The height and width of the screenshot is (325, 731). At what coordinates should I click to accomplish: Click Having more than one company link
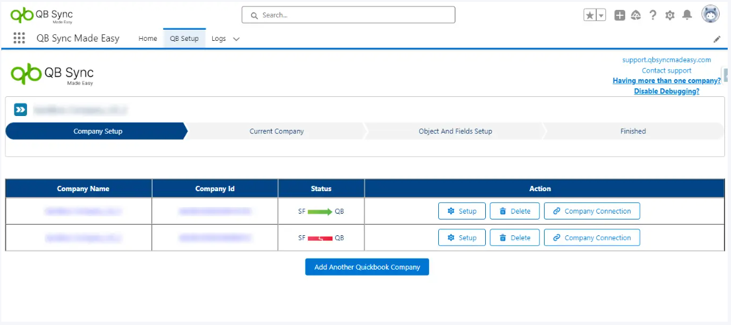(x=667, y=81)
